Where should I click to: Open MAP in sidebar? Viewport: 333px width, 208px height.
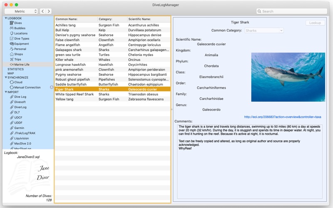click(11, 73)
